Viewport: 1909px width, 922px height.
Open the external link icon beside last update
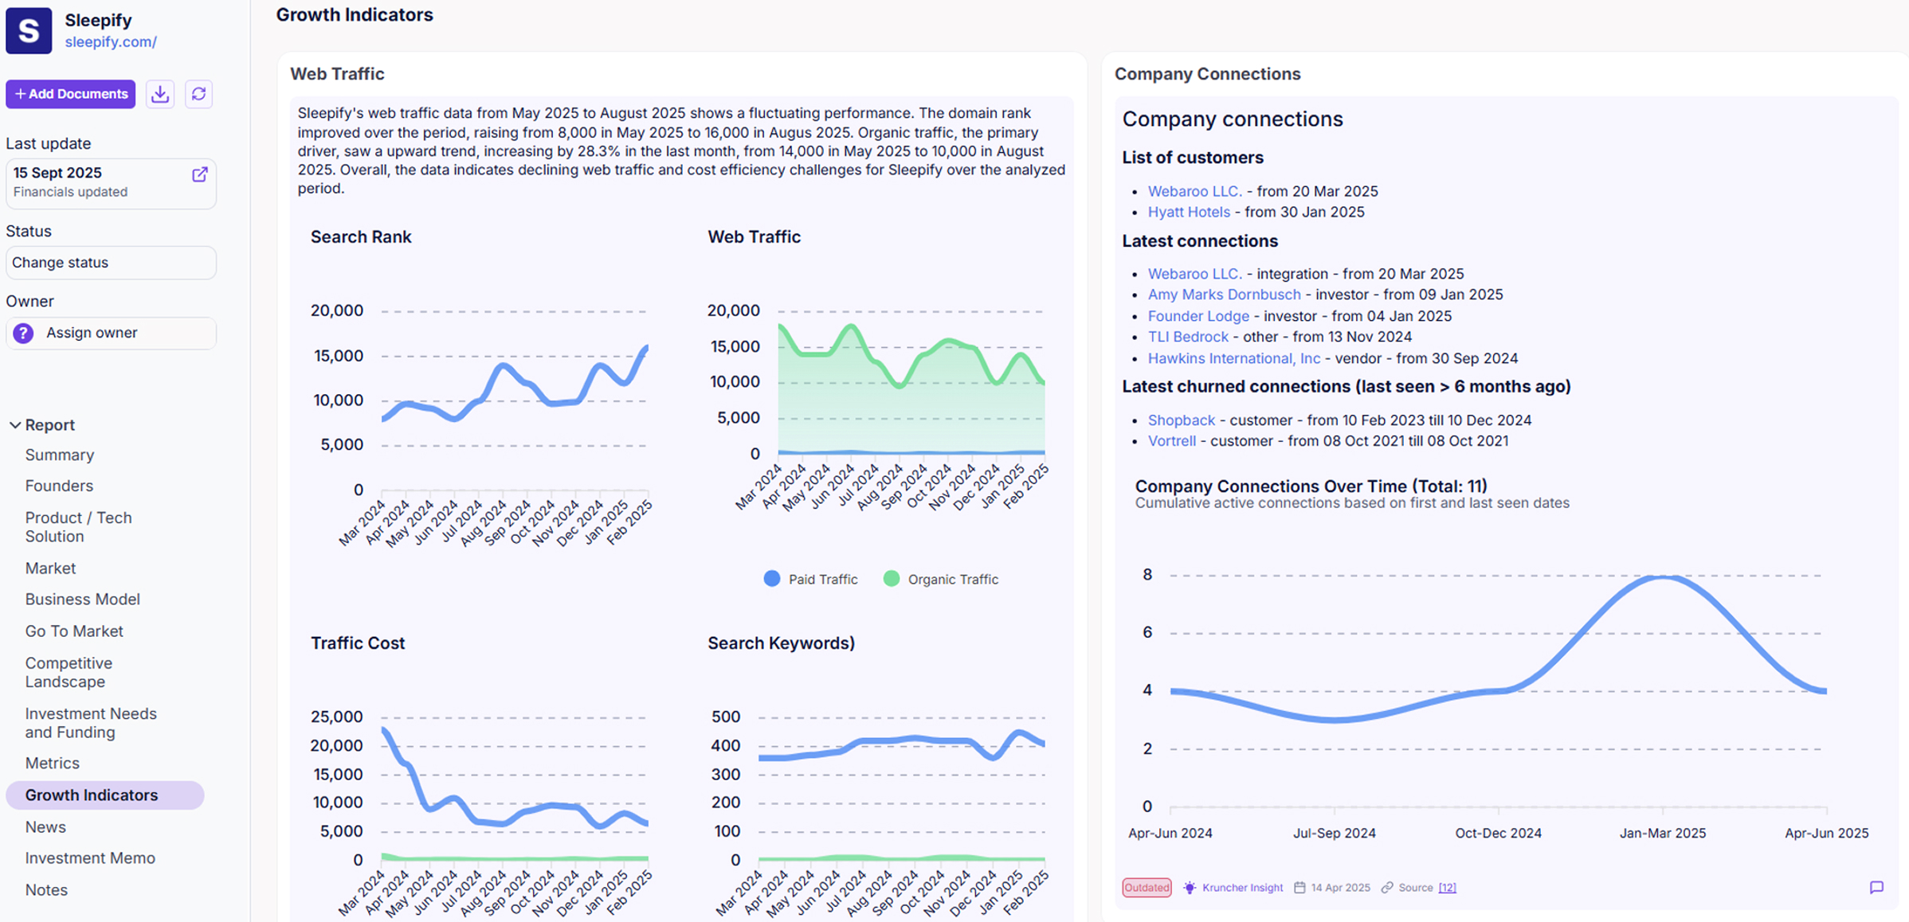click(200, 174)
